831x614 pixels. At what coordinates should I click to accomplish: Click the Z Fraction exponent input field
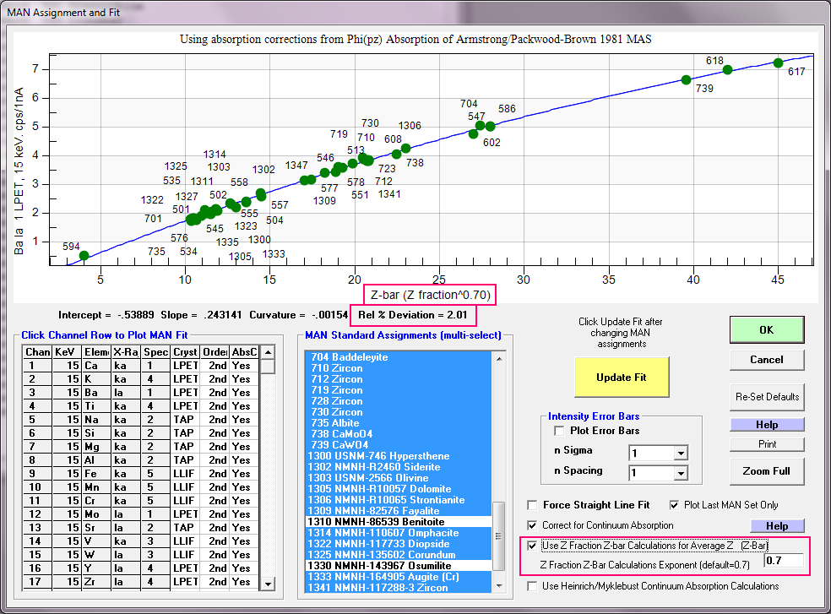[784, 560]
